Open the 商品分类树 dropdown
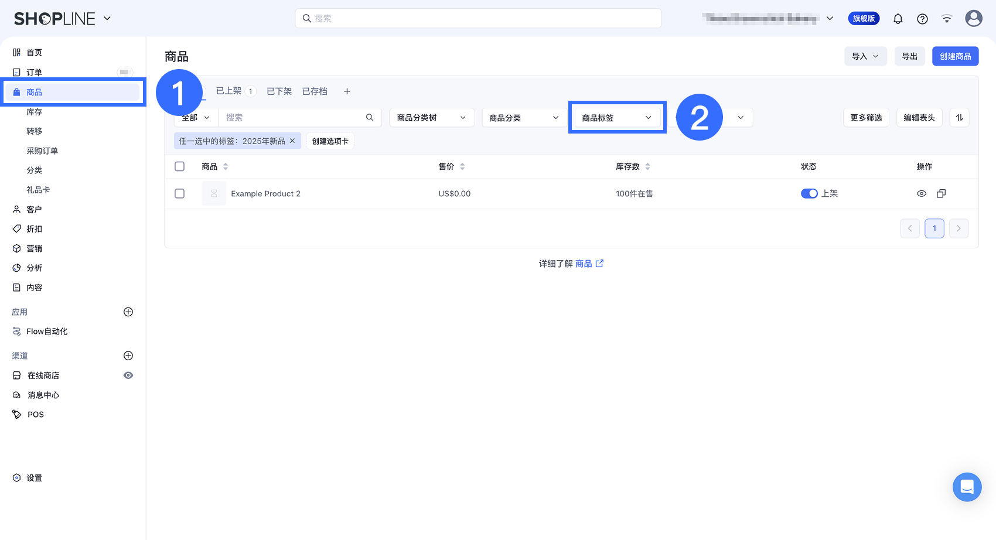 click(431, 118)
